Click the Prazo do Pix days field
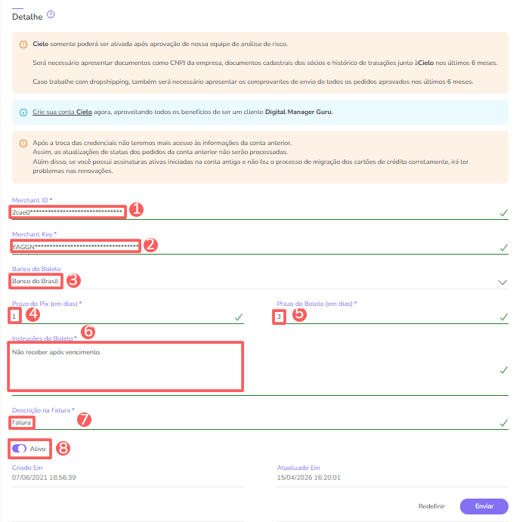 [128, 317]
